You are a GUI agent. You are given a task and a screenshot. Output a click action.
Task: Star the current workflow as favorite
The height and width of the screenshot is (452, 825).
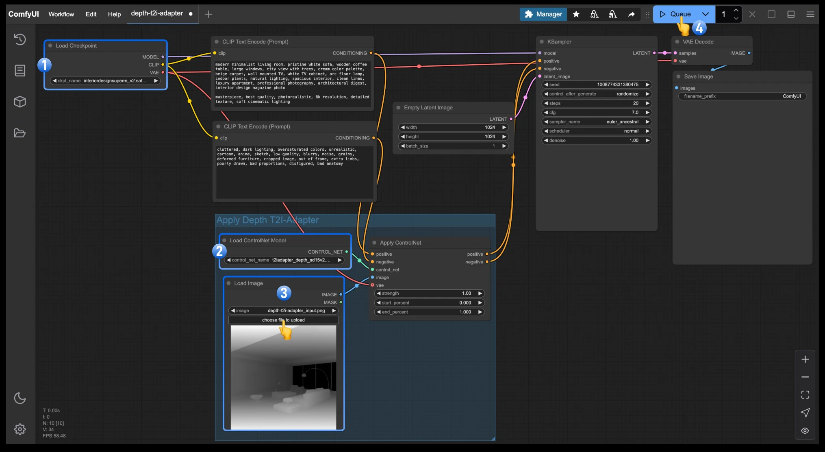pyautogui.click(x=576, y=14)
